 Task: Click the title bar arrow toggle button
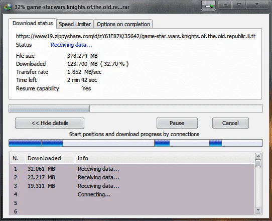click(209, 6)
